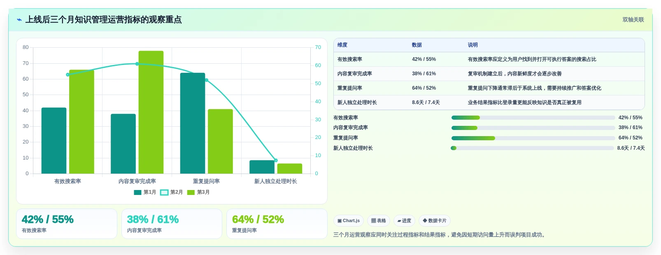Select the 数据卡片 tag chip
This screenshot has width=661, height=255.
(x=435, y=221)
